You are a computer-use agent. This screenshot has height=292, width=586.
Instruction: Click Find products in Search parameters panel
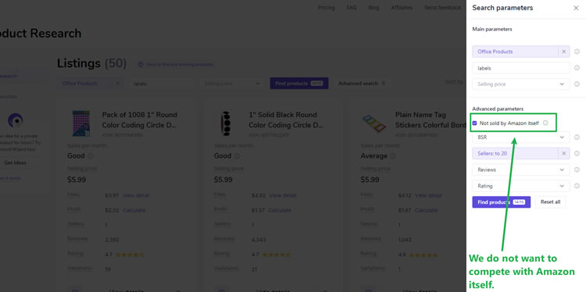coord(501,202)
